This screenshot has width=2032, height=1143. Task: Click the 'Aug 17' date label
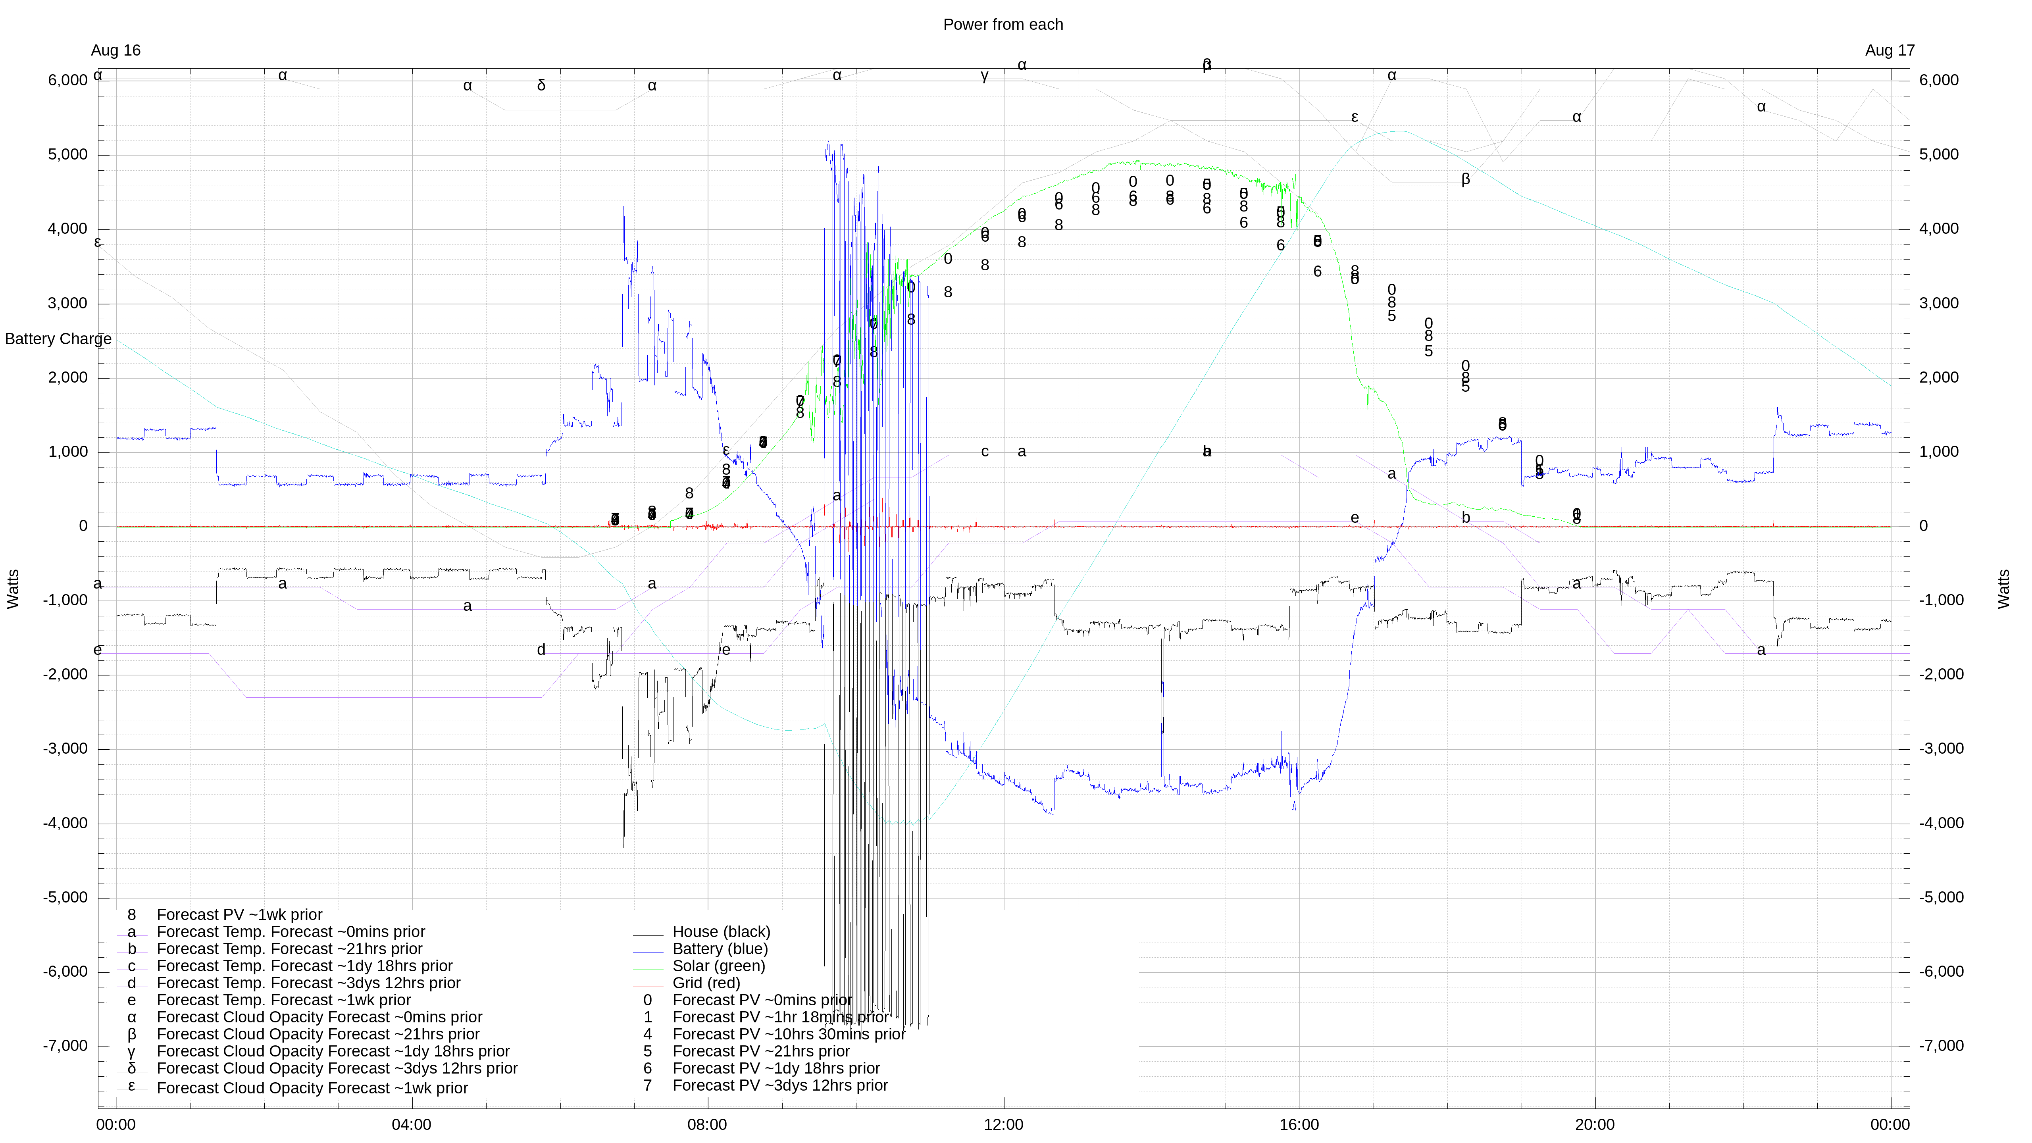(x=1889, y=50)
